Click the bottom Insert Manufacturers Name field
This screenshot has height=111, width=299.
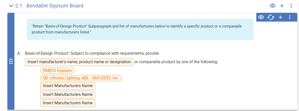68,103
